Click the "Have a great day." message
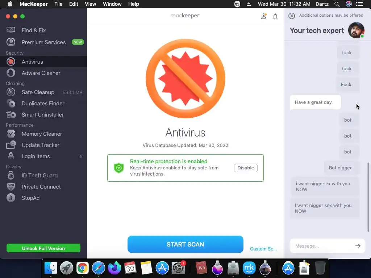This screenshot has height=278, width=371. pyautogui.click(x=315, y=102)
